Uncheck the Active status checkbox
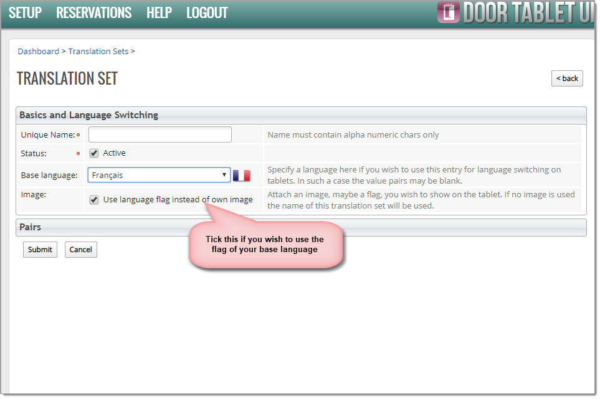 tap(94, 153)
